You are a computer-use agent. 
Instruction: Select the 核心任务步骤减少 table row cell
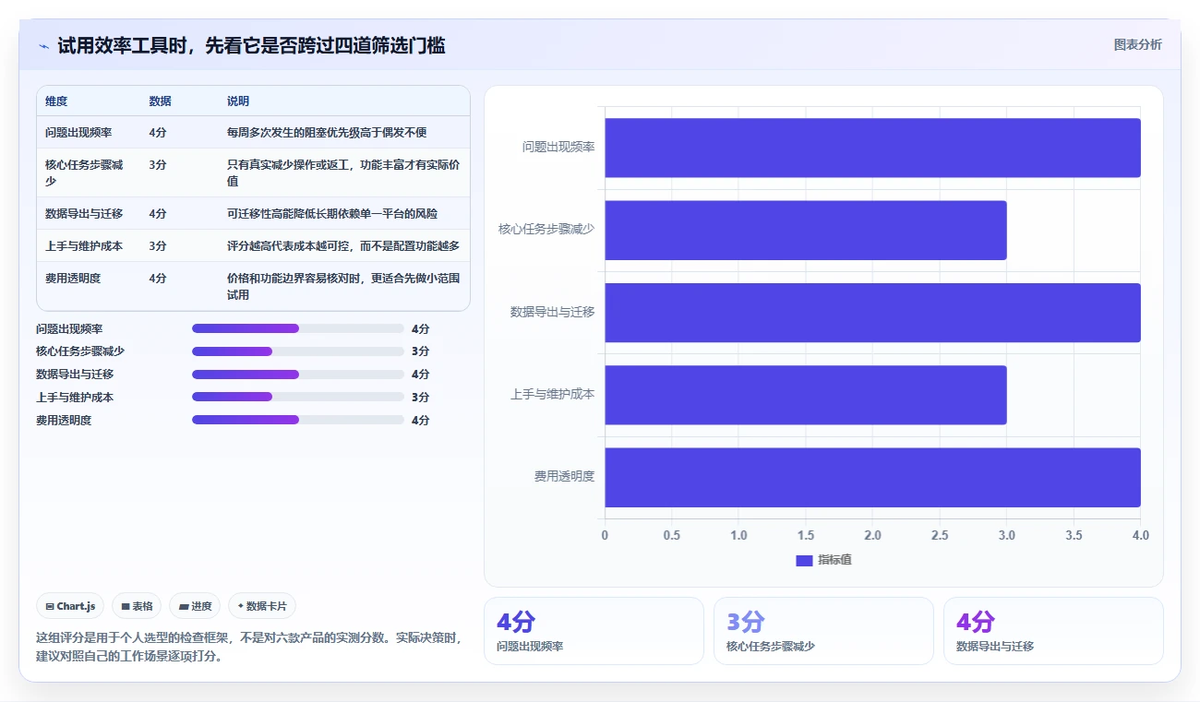click(89, 173)
